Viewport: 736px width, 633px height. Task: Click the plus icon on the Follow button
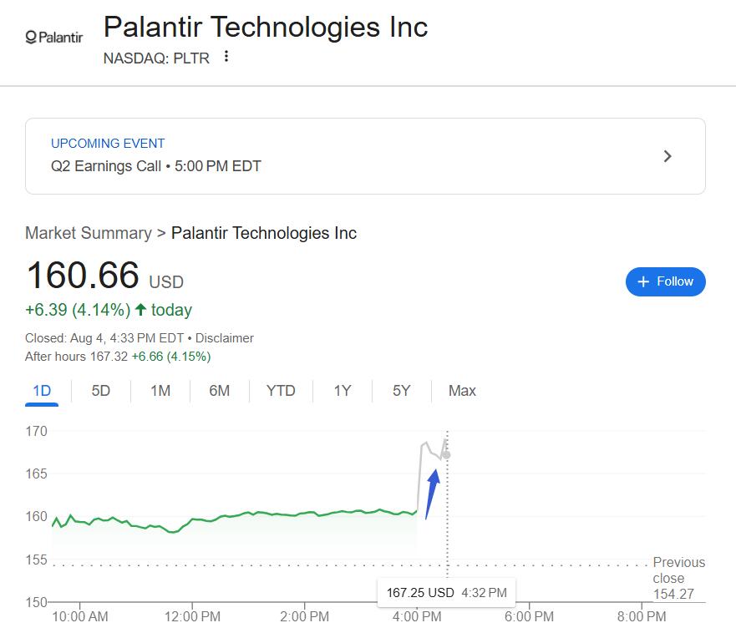(x=643, y=281)
